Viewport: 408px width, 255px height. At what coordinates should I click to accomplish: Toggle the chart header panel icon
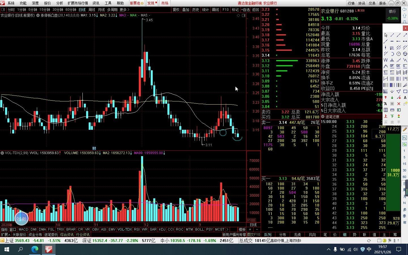point(244,15)
